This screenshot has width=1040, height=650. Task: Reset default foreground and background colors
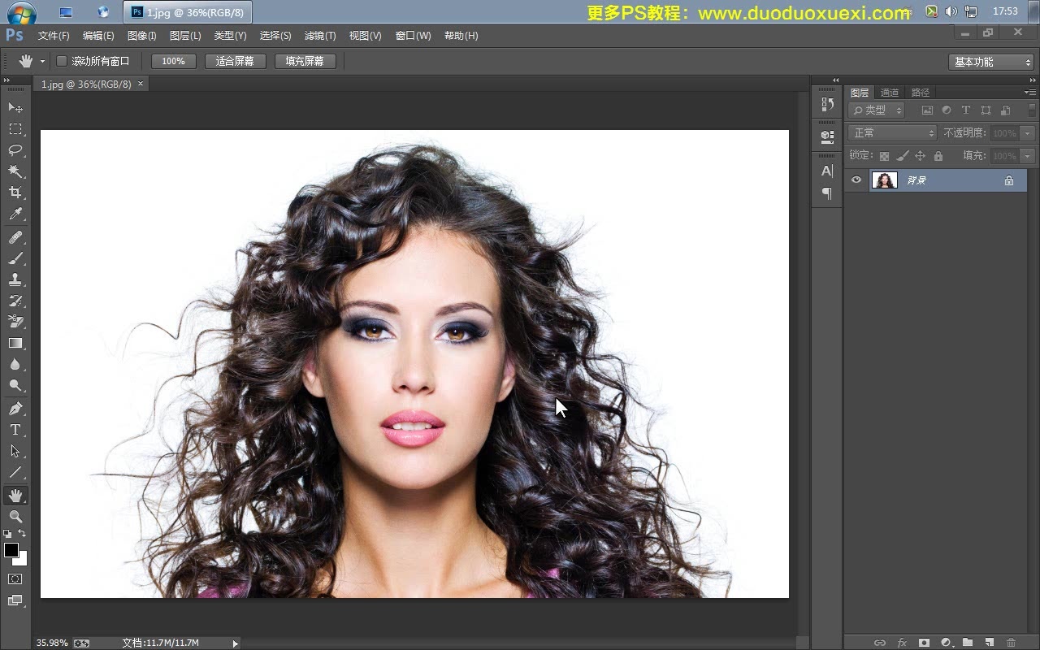7,534
